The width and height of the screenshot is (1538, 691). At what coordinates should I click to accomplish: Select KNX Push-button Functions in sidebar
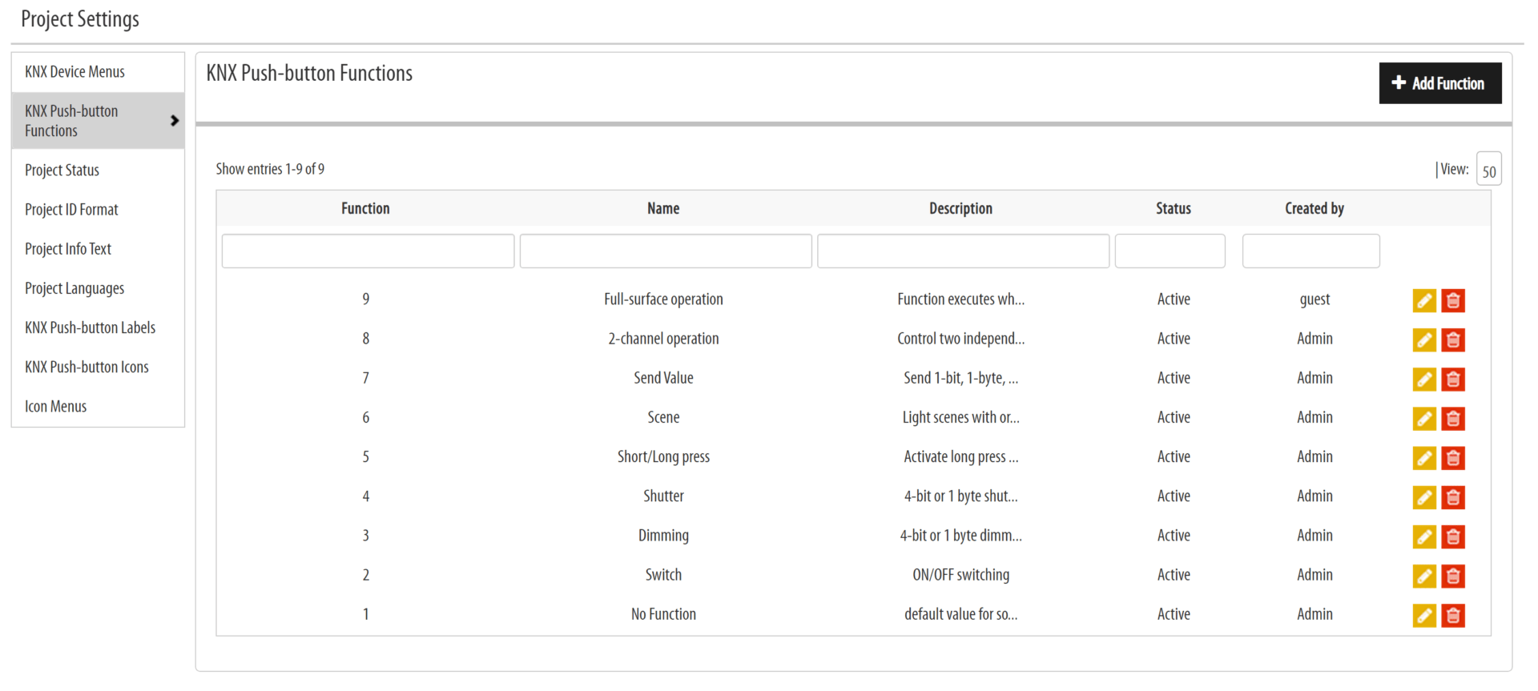(98, 120)
